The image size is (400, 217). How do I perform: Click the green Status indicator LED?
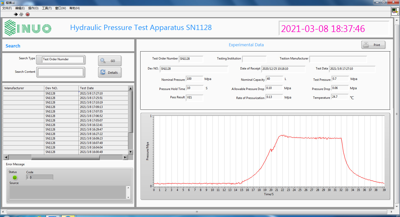15,177
